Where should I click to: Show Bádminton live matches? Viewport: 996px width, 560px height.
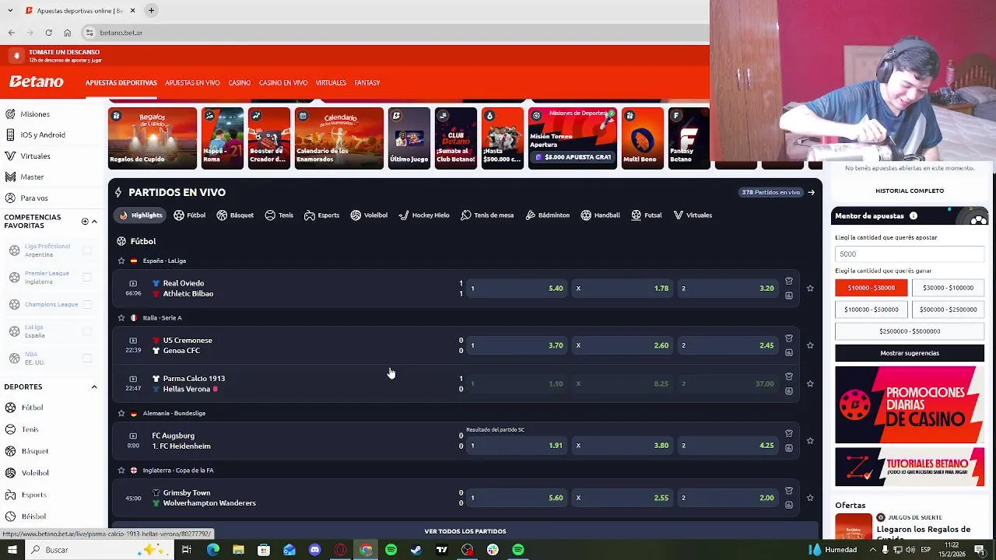[x=548, y=215]
